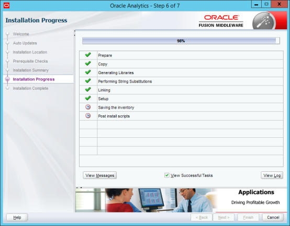The height and width of the screenshot is (226, 290).
Task: Click the Setup task row text
Action: 103,99
